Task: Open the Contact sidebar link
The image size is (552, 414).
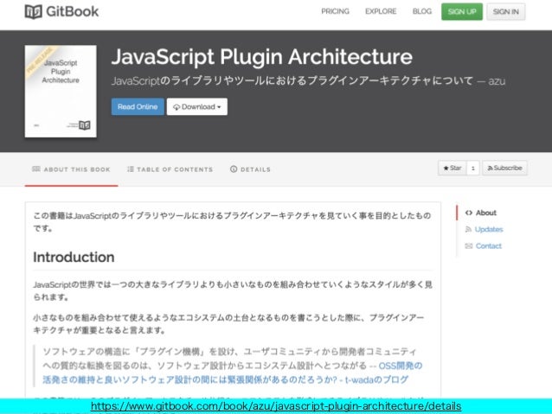Action: [x=488, y=245]
